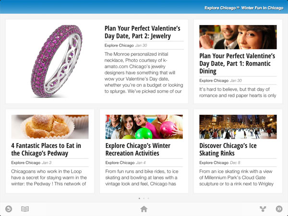Image resolution: width=288 pixels, height=216 pixels.
Task: Open 4 Fantastic Places to Eat headline
Action: point(46,149)
